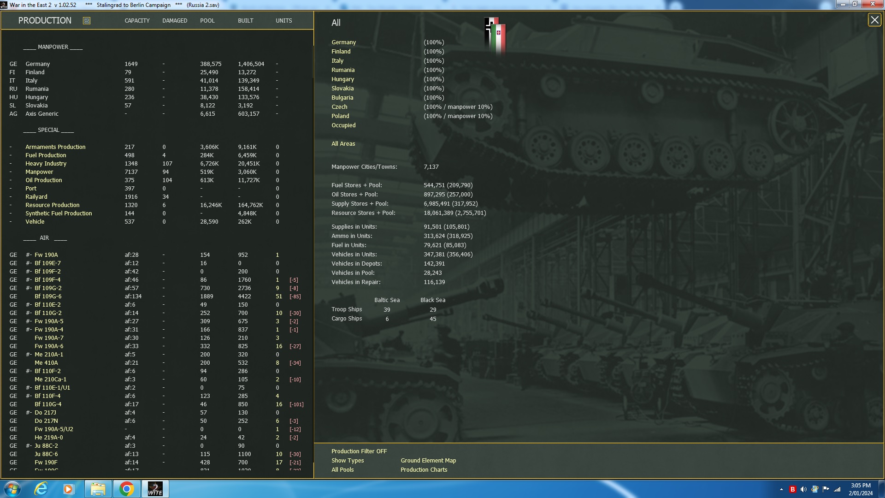885x498 pixels.
Task: Open Google Chrome from the taskbar
Action: (x=127, y=488)
